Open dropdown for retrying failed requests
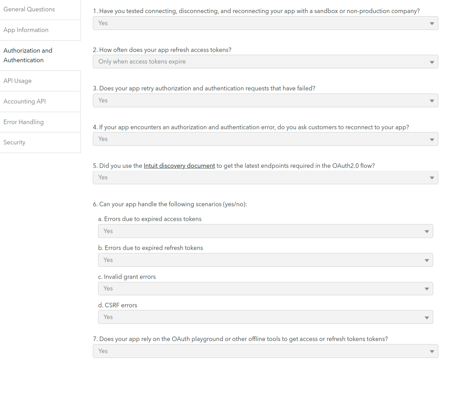 (265, 100)
